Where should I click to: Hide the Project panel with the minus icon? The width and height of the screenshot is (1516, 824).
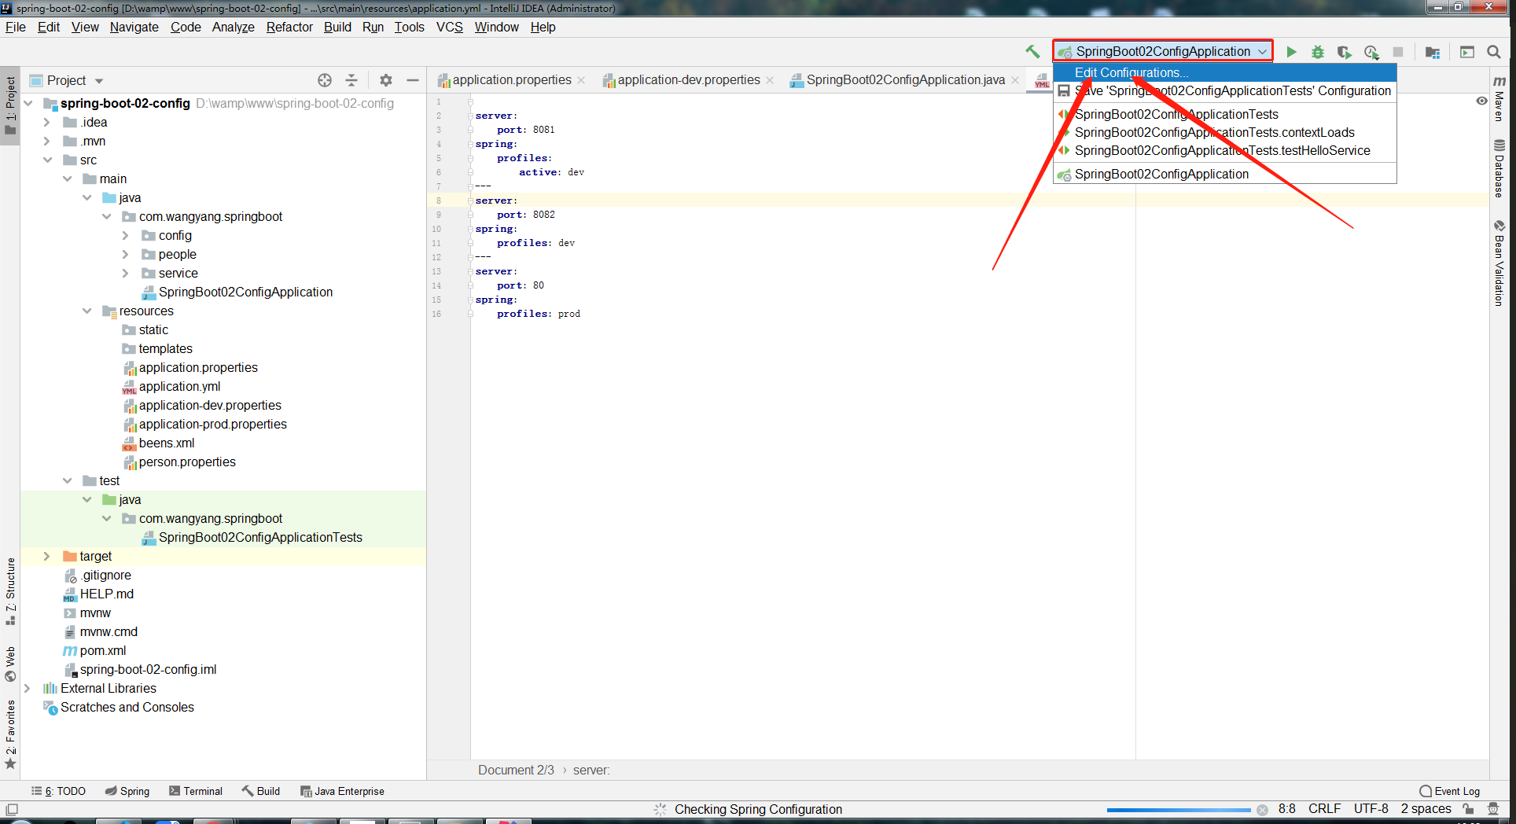413,80
